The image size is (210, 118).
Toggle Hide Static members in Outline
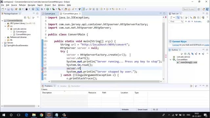196,54
